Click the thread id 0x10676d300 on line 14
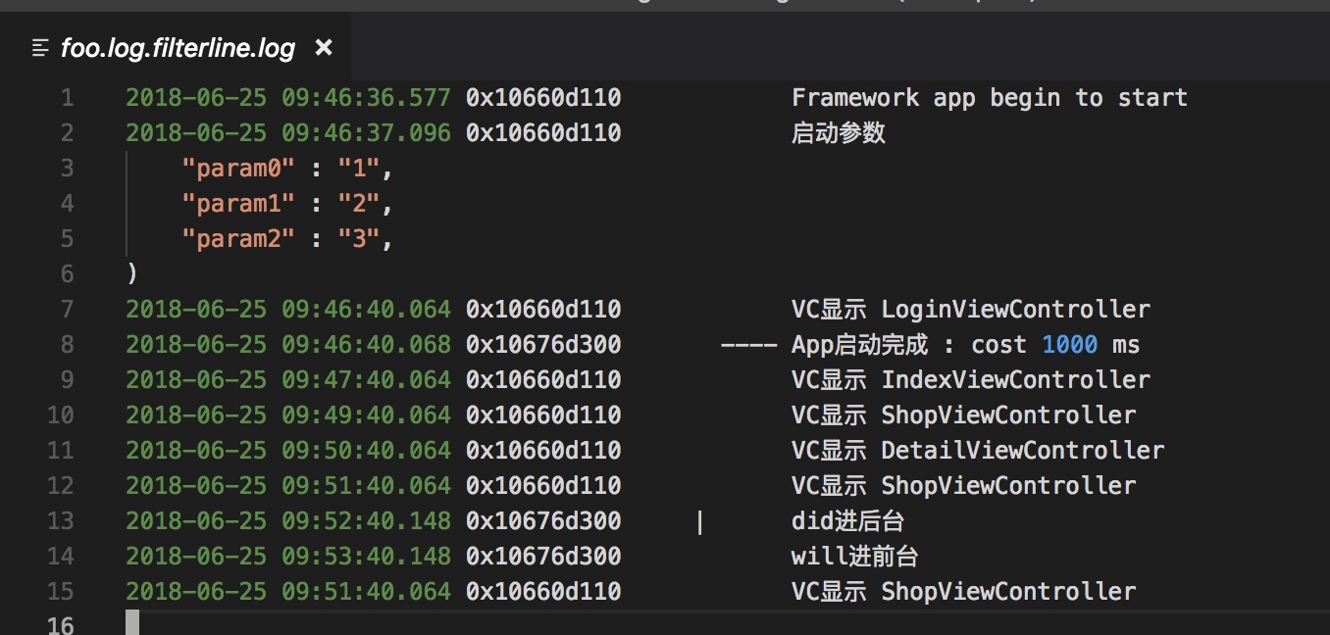The width and height of the screenshot is (1330, 635). tap(543, 556)
